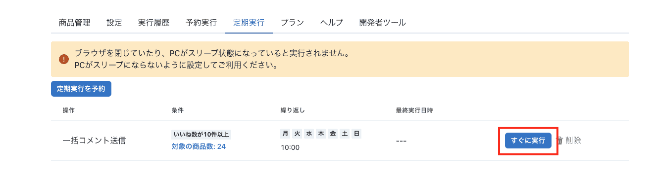Viewport: 654px width, 179px height.
Task: Open the ヘルプ tab
Action: pyautogui.click(x=332, y=23)
